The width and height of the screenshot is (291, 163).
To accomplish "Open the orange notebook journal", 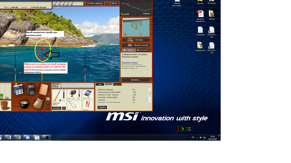I will tap(44, 89).
